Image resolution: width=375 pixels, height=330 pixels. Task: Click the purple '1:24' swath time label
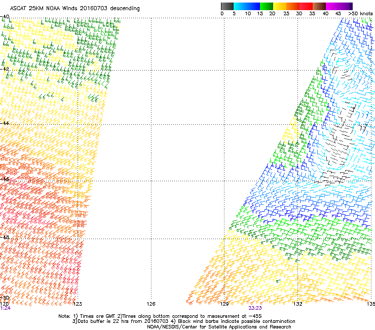tap(5, 308)
